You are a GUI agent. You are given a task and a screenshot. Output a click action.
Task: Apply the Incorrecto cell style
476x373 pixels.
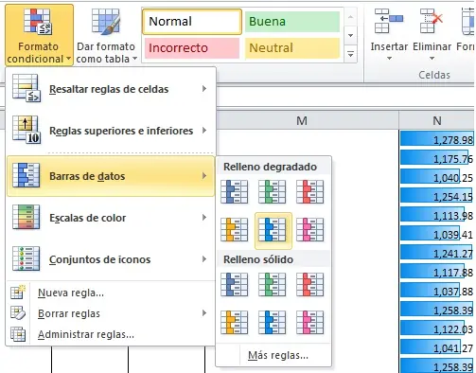tap(192, 48)
